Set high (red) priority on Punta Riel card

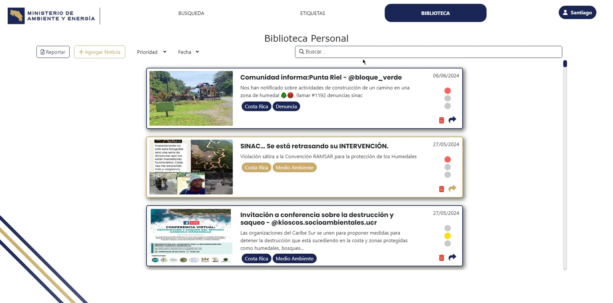(447, 91)
